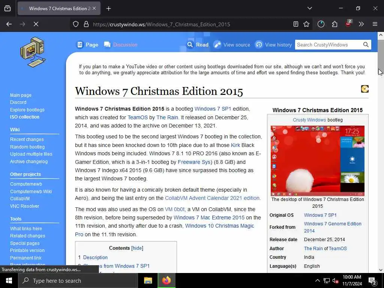Bookmark this page with the star icon
Image resolution: width=384 pixels, height=288 pixels.
[306, 24]
